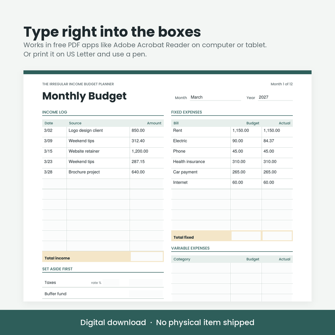Click the 'Type right into the boxes' headline
Image resolution: width=335 pixels, height=335 pixels.
[x=112, y=32]
